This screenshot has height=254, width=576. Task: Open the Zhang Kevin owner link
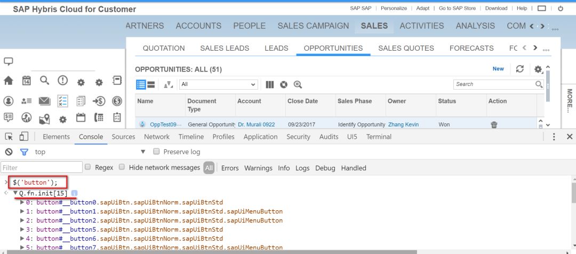point(403,125)
